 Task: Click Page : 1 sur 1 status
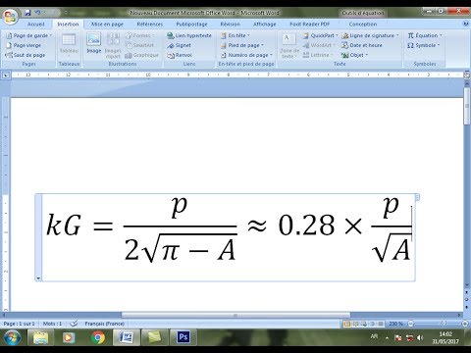coord(19,324)
